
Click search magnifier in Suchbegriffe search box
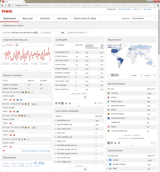pos(85,97)
